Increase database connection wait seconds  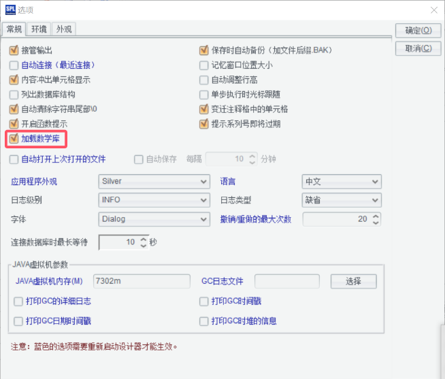click(x=144, y=240)
